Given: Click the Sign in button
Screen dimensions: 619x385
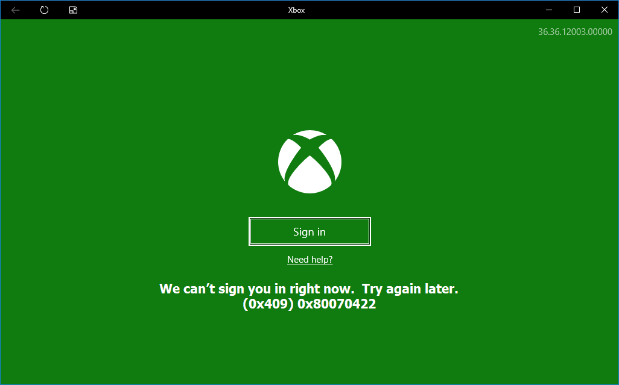Looking at the screenshot, I should (x=309, y=231).
